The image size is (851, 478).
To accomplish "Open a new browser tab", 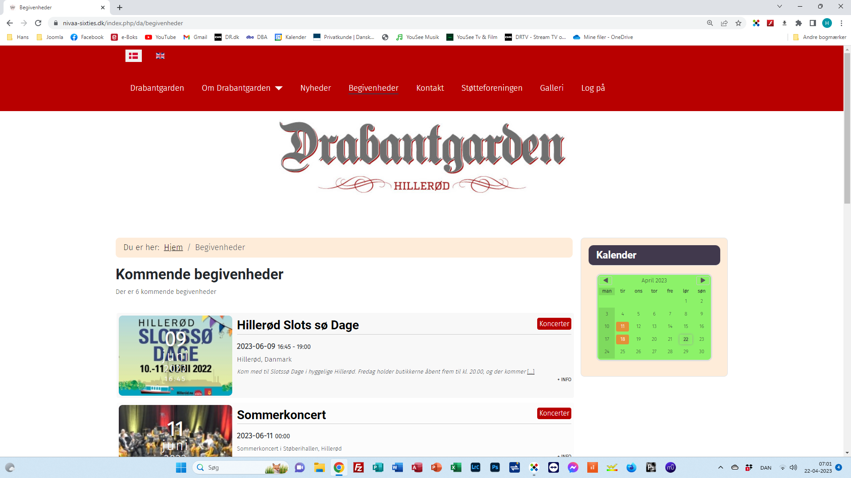I will pyautogui.click(x=120, y=8).
